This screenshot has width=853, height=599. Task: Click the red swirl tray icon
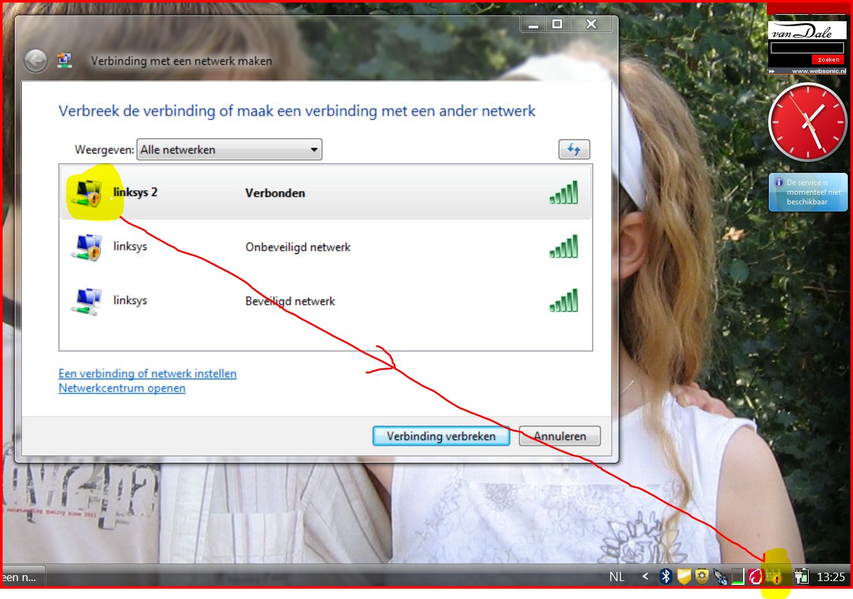coord(755,577)
